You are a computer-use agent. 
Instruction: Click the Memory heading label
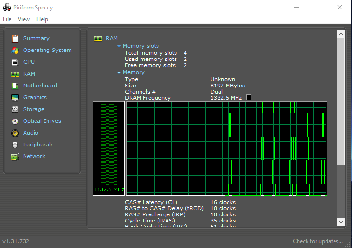(134, 72)
